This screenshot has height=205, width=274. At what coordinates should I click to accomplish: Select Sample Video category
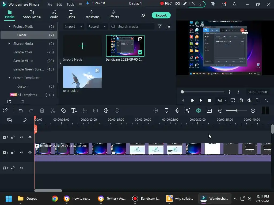(29, 61)
